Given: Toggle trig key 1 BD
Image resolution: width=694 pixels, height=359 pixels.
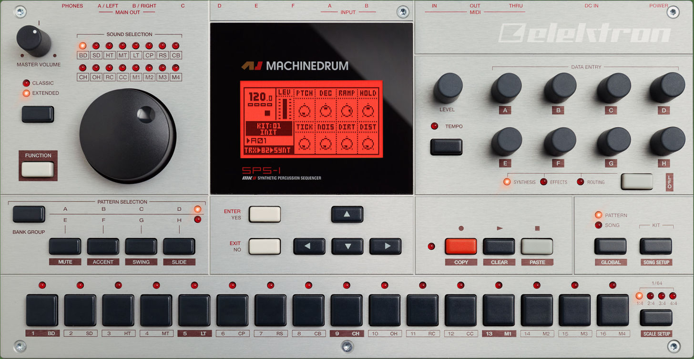Looking at the screenshot, I should tap(42, 310).
